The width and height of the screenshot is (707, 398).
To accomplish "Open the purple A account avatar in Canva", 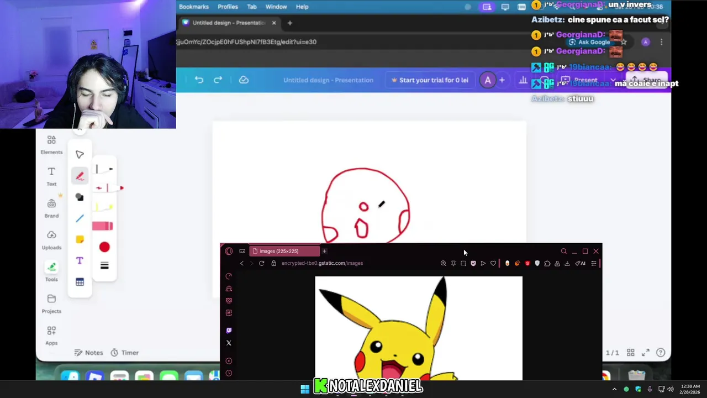I will click(488, 80).
